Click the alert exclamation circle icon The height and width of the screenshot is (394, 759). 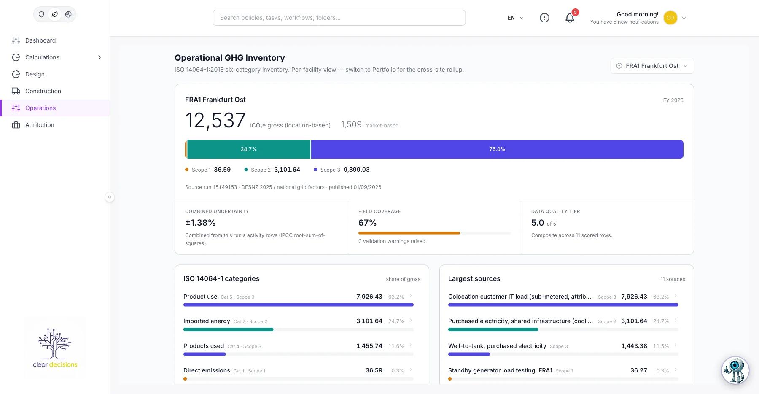click(544, 18)
